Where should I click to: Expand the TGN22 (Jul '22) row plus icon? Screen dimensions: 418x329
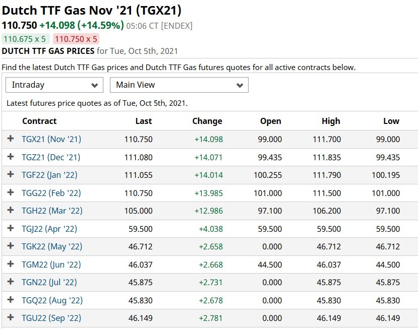(11, 281)
